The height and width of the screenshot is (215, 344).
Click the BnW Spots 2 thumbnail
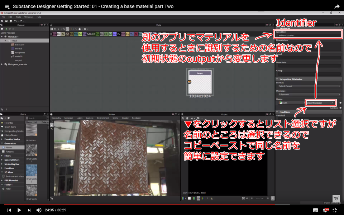coord(32,170)
